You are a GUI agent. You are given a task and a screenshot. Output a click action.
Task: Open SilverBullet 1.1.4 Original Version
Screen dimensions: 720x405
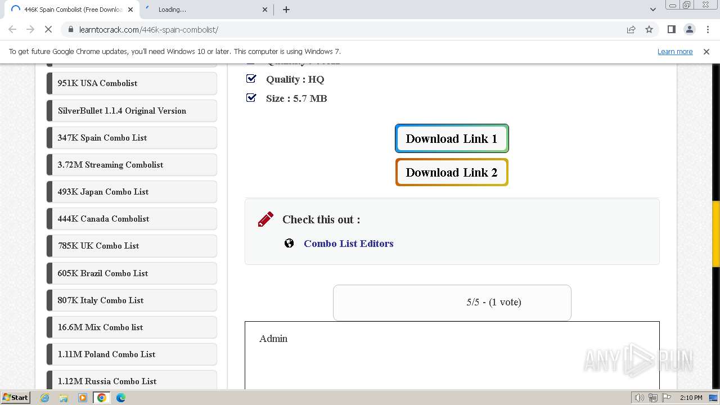coord(132,111)
